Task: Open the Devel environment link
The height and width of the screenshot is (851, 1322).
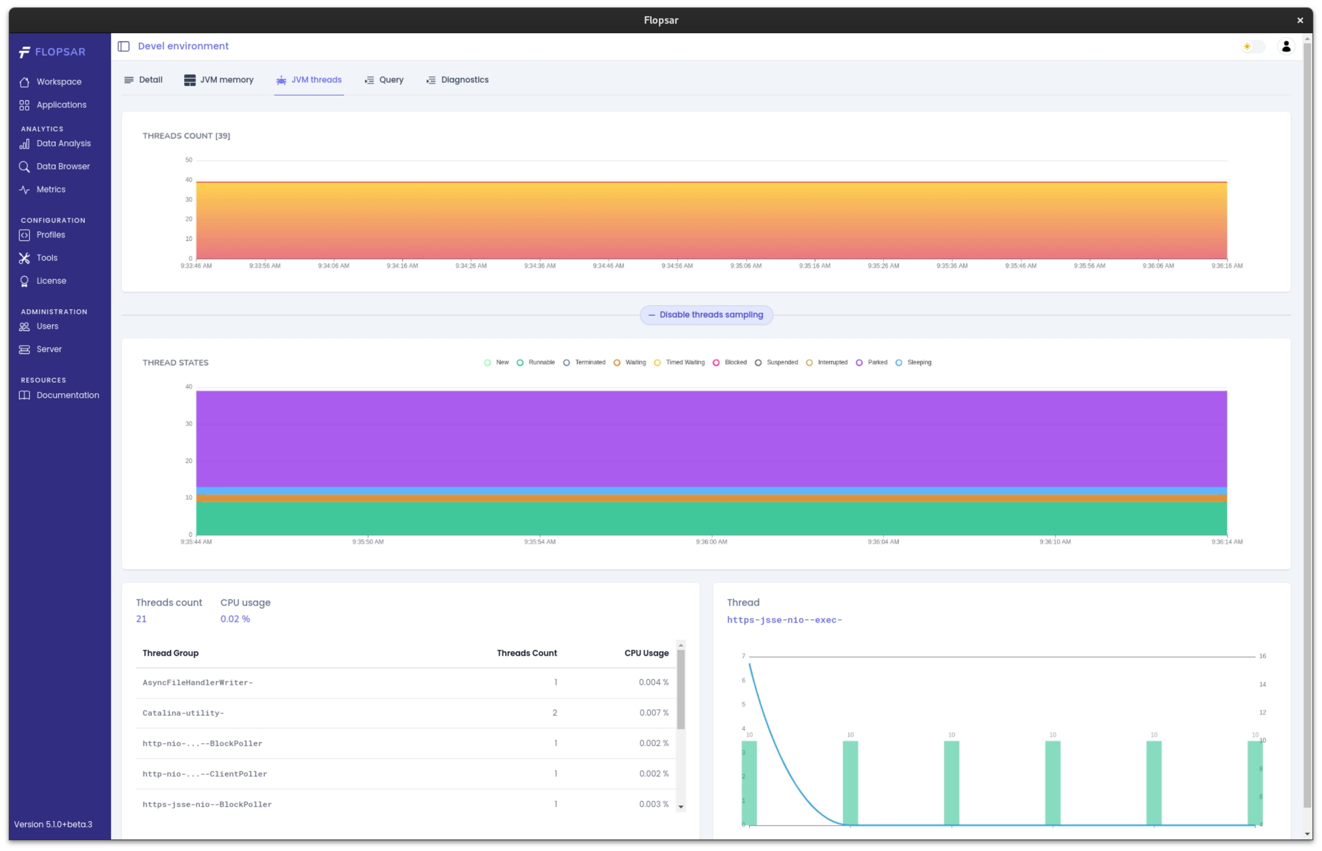Action: click(x=183, y=46)
